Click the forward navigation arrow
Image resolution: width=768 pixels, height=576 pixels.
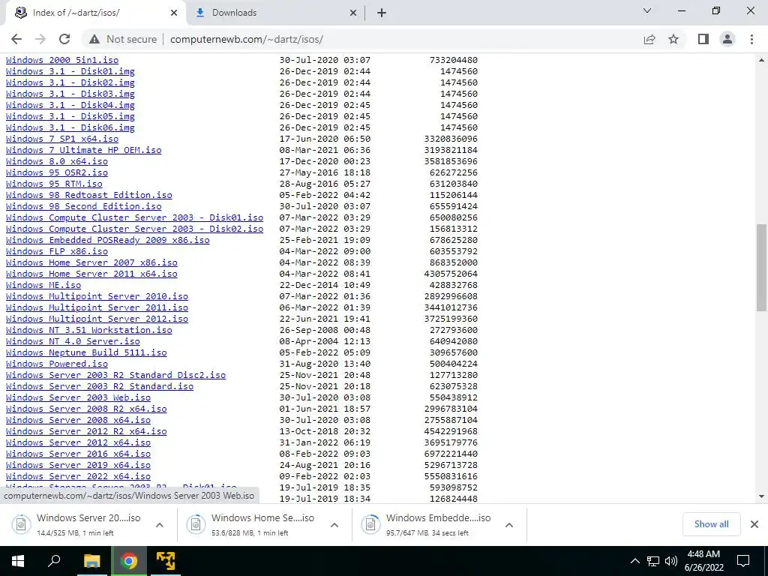point(40,39)
